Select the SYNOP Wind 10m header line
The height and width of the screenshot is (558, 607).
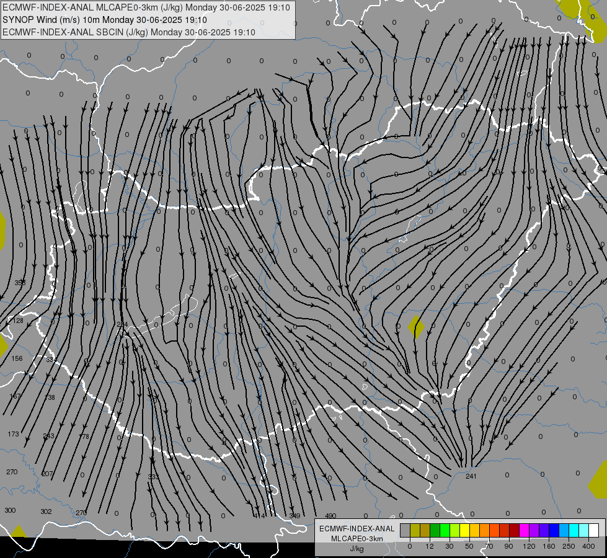click(x=105, y=20)
